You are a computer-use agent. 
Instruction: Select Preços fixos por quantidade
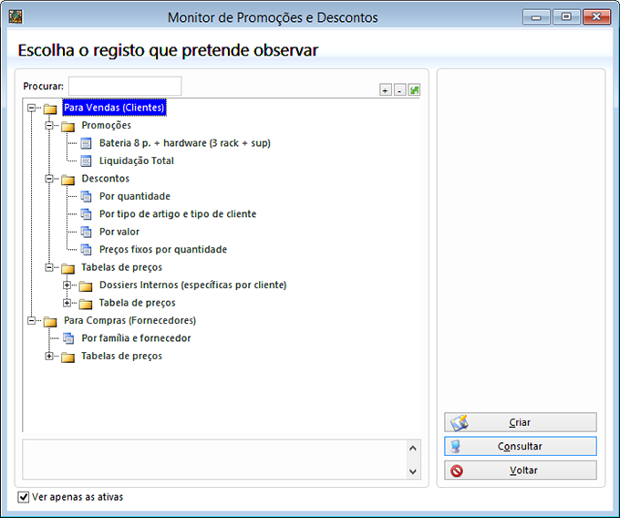point(163,250)
